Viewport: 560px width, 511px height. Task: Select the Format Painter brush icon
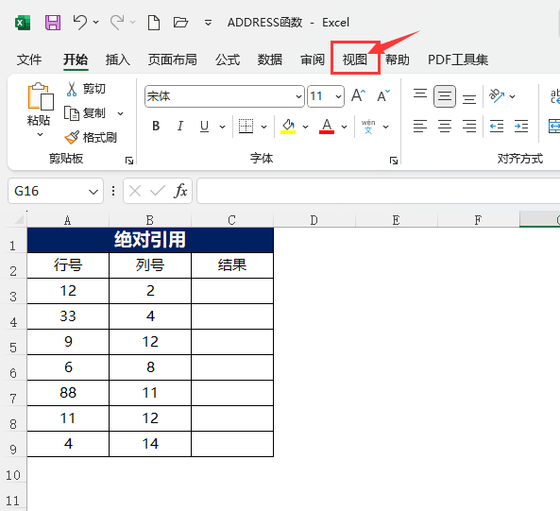click(72, 138)
